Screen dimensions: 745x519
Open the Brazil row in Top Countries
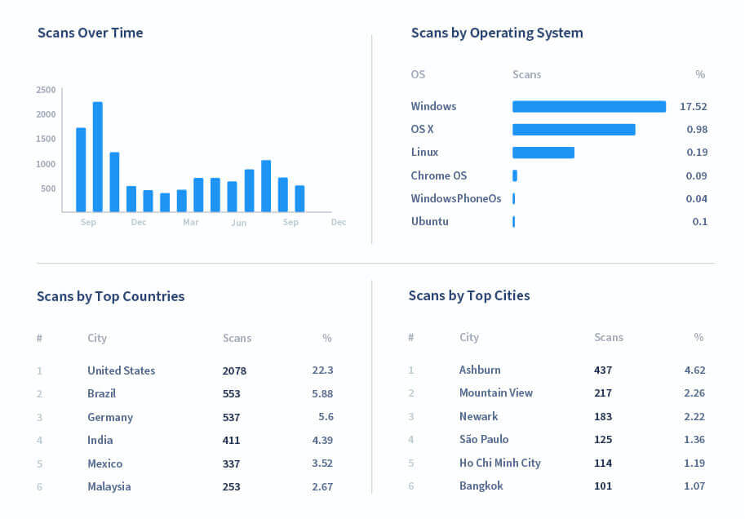pos(101,393)
